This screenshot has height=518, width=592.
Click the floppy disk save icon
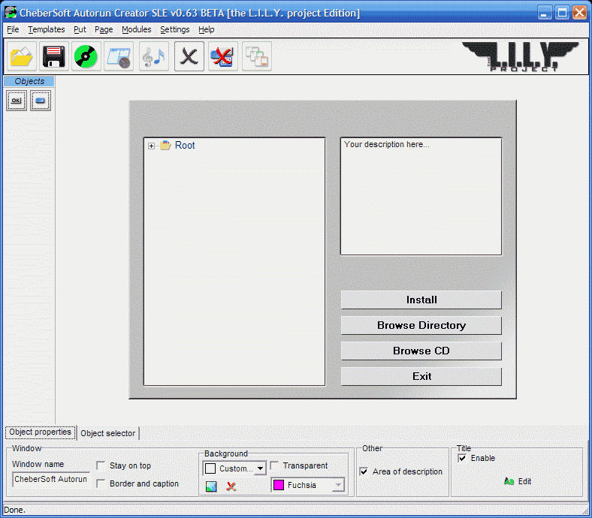(53, 56)
